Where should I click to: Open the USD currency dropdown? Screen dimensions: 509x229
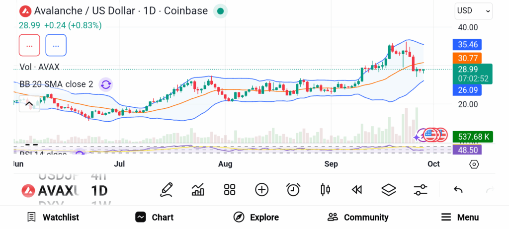(473, 10)
